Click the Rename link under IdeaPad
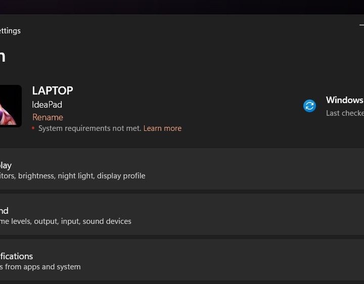Screen dimensions: 364x284 (48, 117)
